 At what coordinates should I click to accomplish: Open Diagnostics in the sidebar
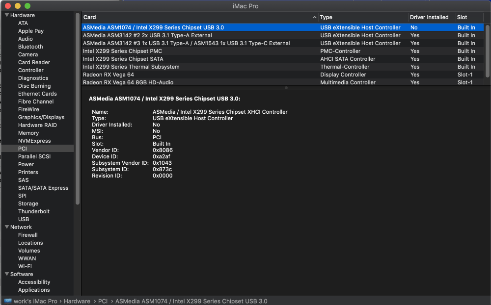33,78
